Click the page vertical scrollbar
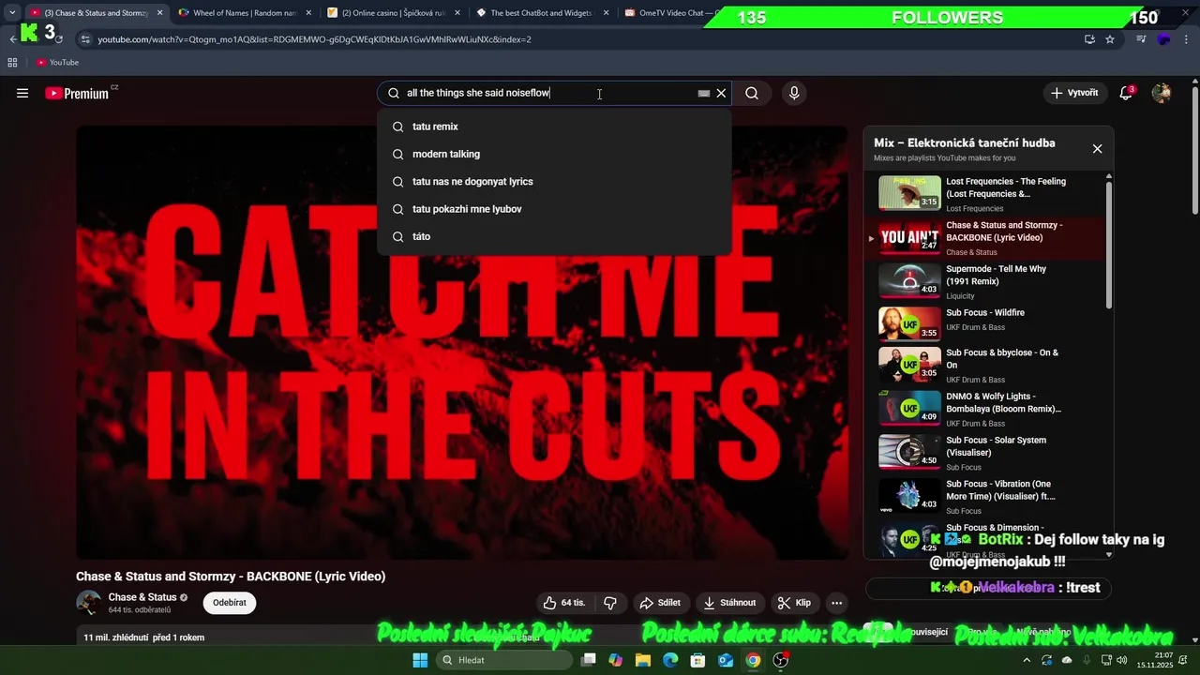The height and width of the screenshot is (675, 1200). (x=1194, y=150)
